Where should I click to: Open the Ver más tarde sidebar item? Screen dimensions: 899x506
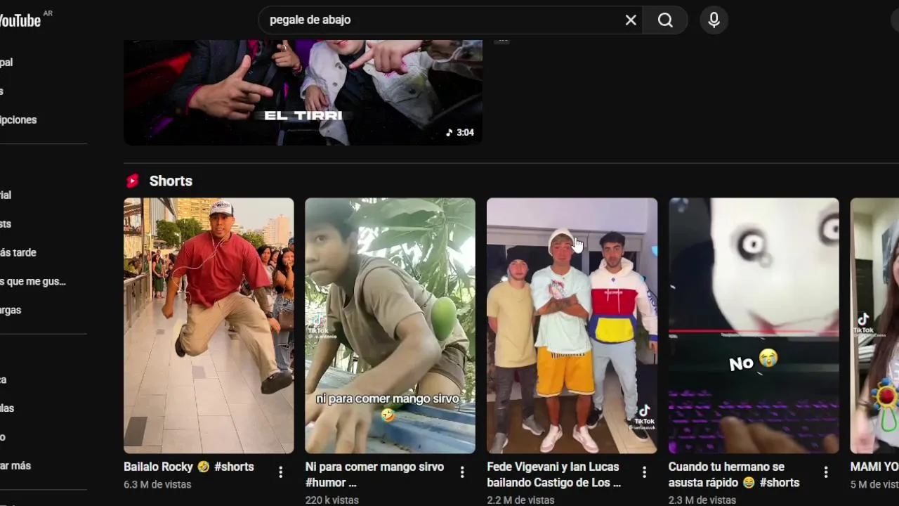[x=18, y=253]
